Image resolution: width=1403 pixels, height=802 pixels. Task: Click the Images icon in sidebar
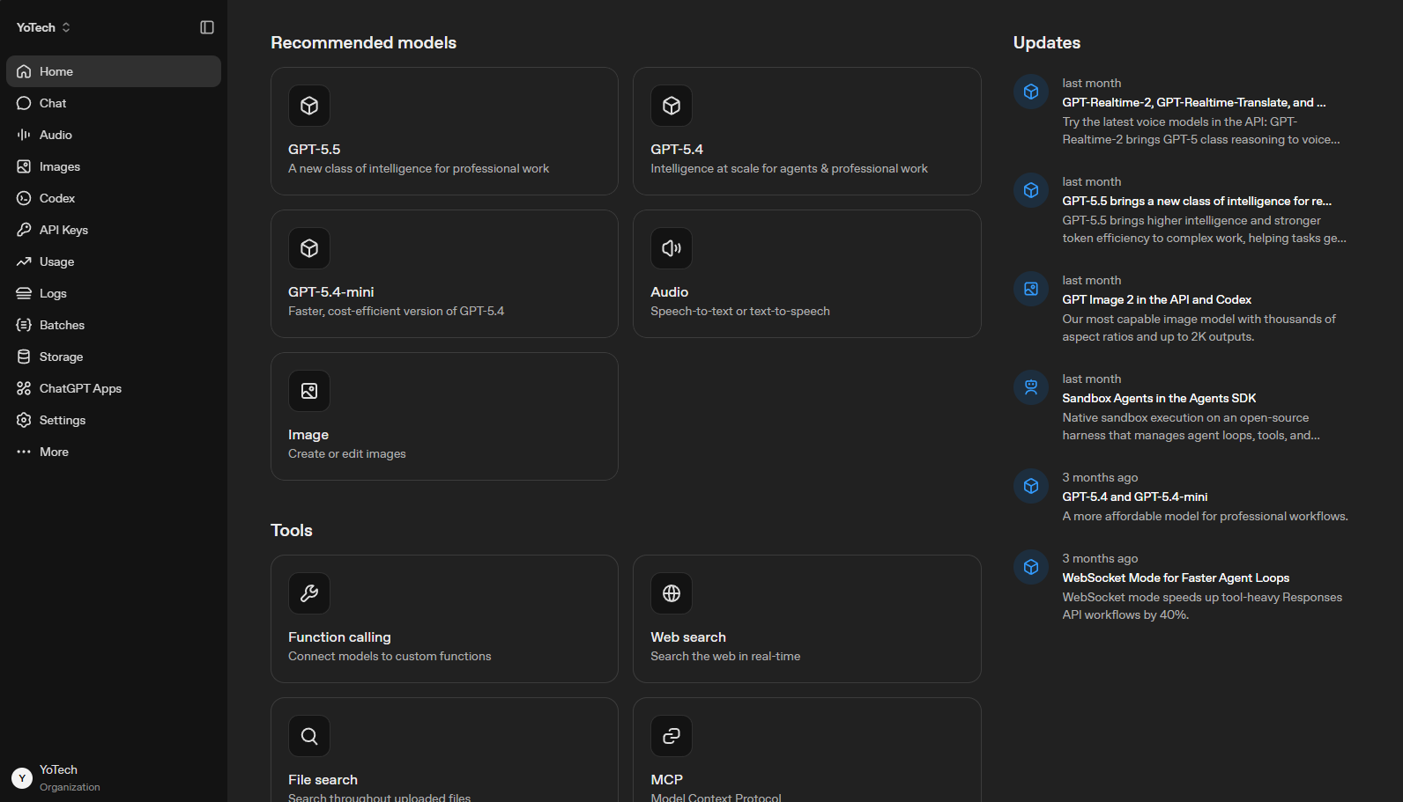point(24,166)
